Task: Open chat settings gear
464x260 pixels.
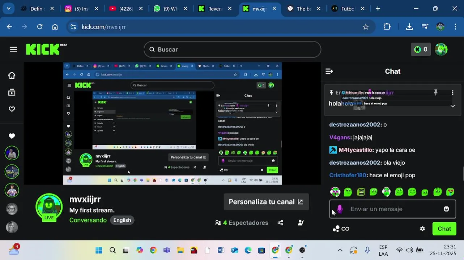Action: click(x=422, y=229)
